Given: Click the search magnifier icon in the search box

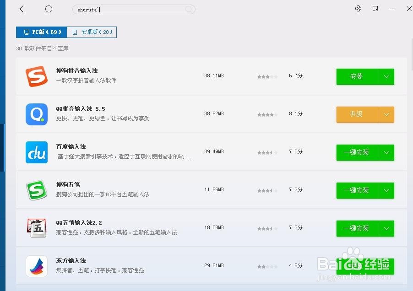Looking at the screenshot, I should pyautogui.click(x=189, y=9).
